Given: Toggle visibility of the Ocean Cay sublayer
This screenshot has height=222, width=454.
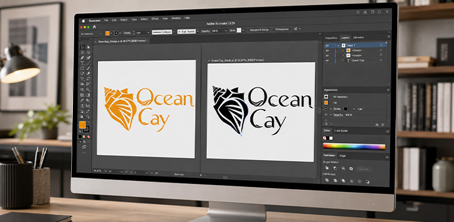Looking at the screenshot, I should tap(327, 60).
